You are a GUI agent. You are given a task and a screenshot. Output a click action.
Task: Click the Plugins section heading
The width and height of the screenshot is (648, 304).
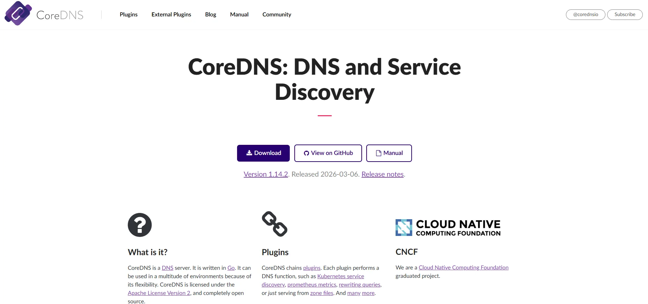[275, 252]
